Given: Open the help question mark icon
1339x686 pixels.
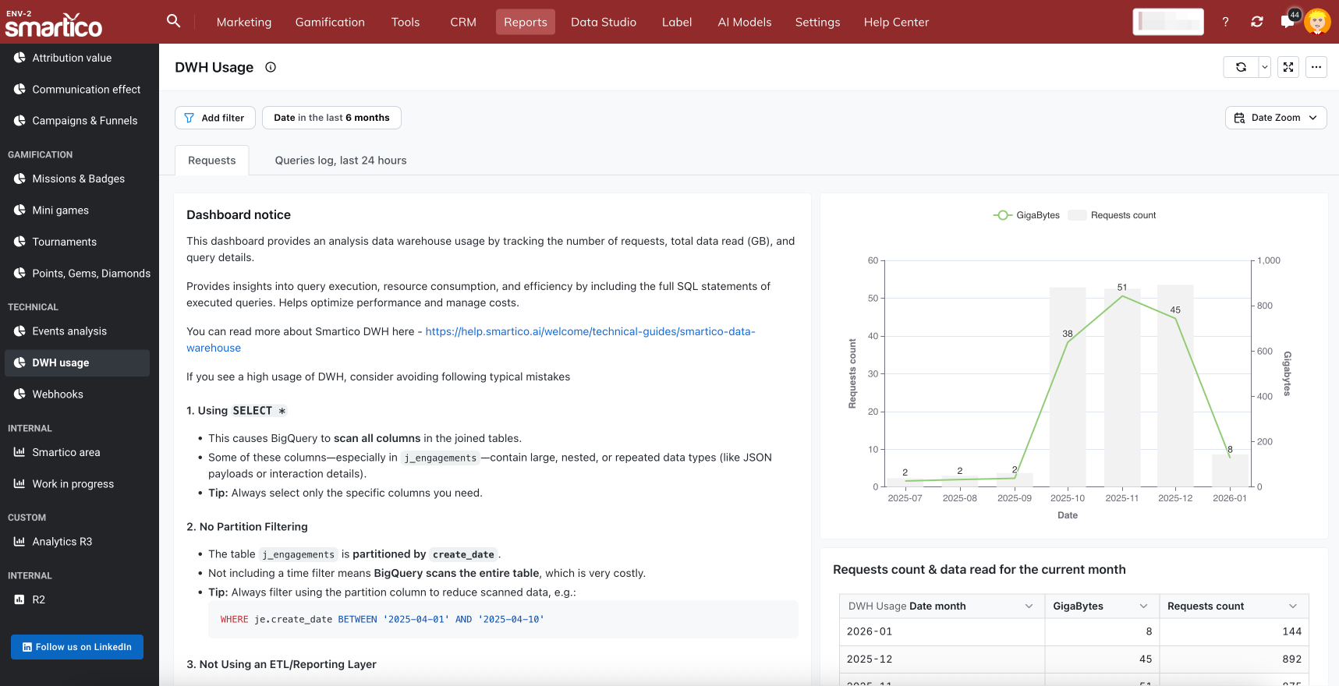Looking at the screenshot, I should coord(1225,22).
